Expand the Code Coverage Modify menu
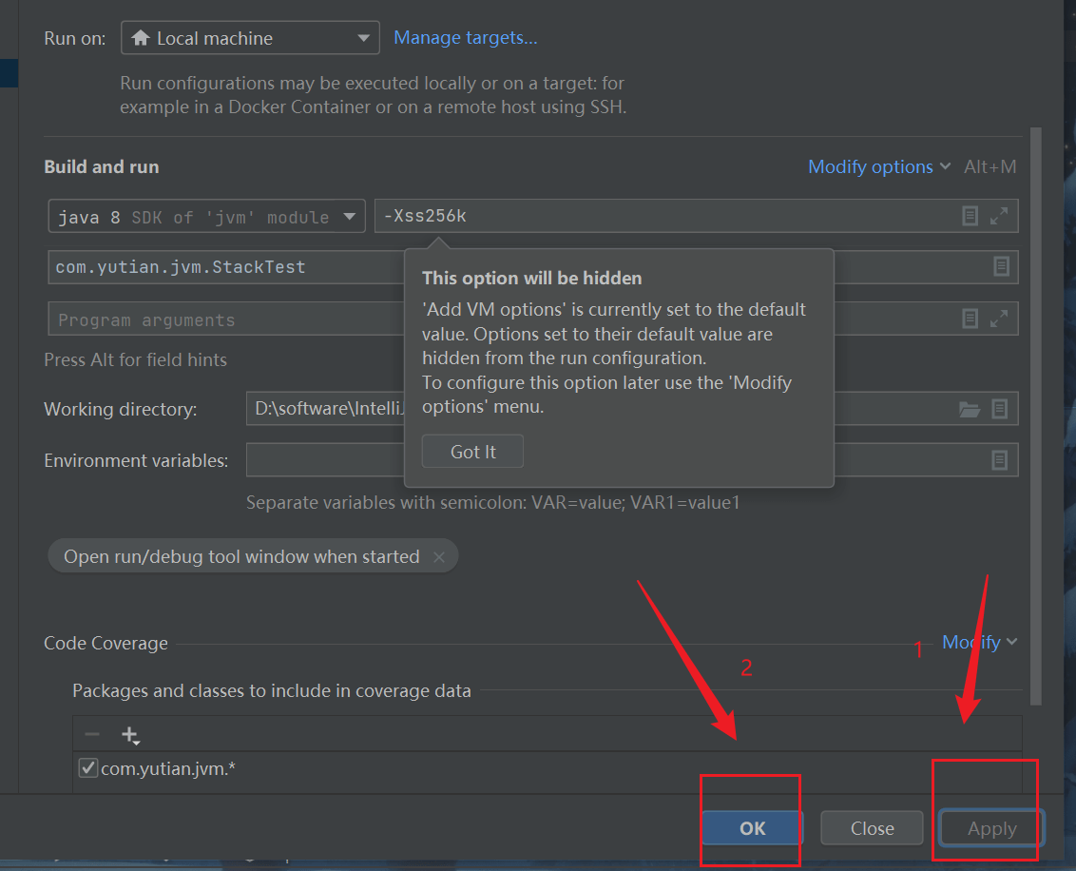The image size is (1076, 871). (x=979, y=643)
